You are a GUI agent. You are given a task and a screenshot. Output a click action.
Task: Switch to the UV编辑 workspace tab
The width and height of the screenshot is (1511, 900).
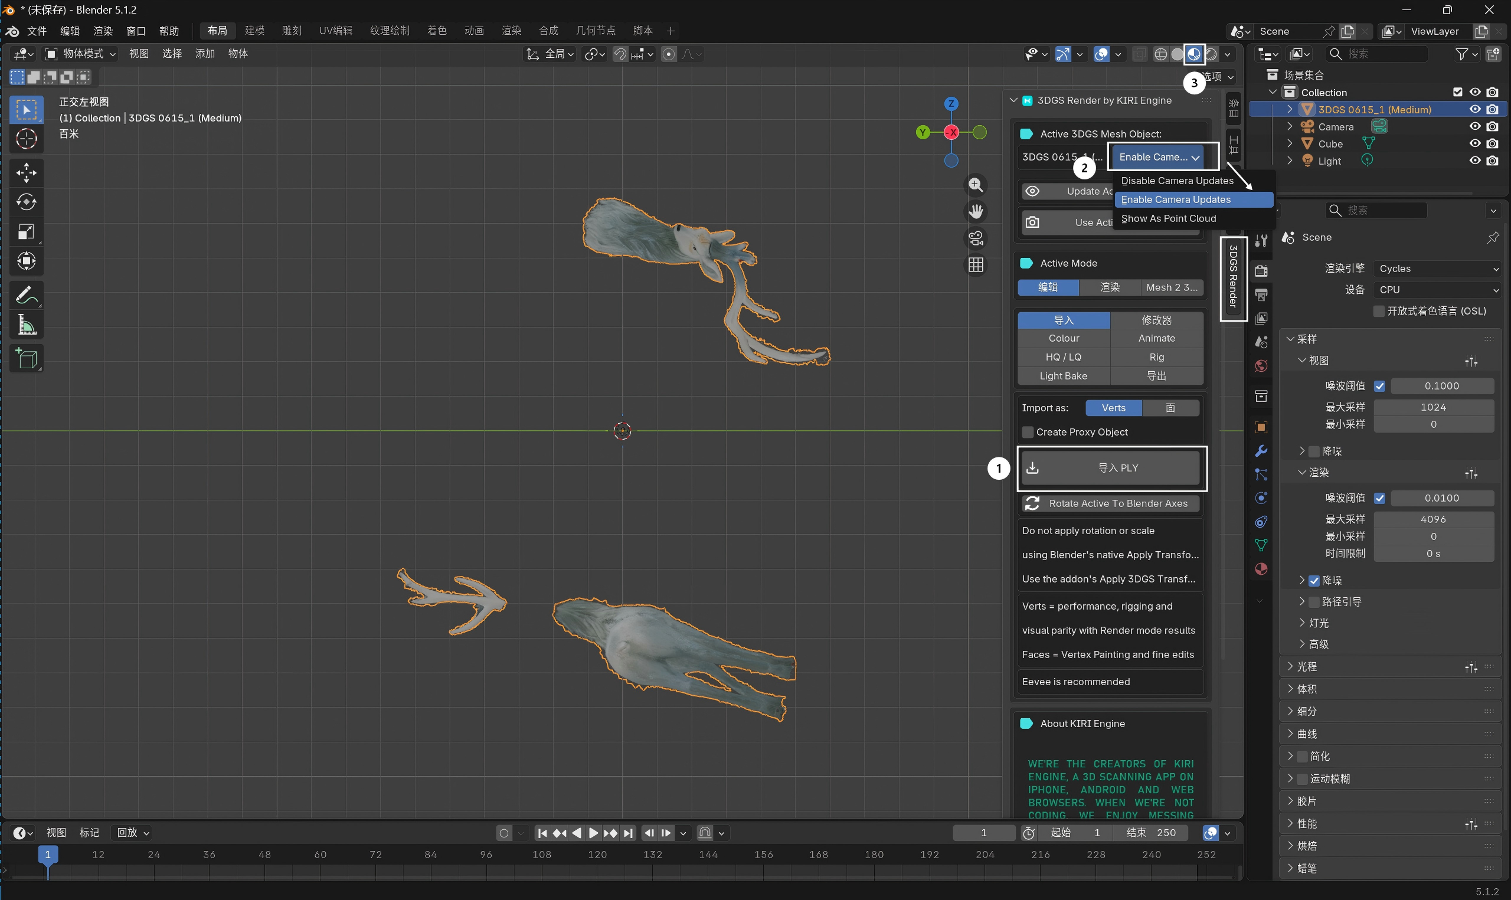coord(335,31)
